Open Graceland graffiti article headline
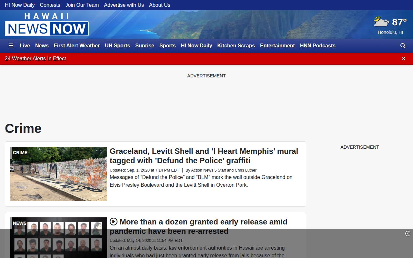The height and width of the screenshot is (258, 413). 204,156
